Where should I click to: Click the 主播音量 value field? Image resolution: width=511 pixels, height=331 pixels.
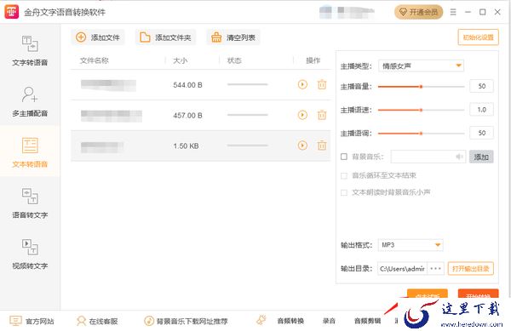[481, 86]
